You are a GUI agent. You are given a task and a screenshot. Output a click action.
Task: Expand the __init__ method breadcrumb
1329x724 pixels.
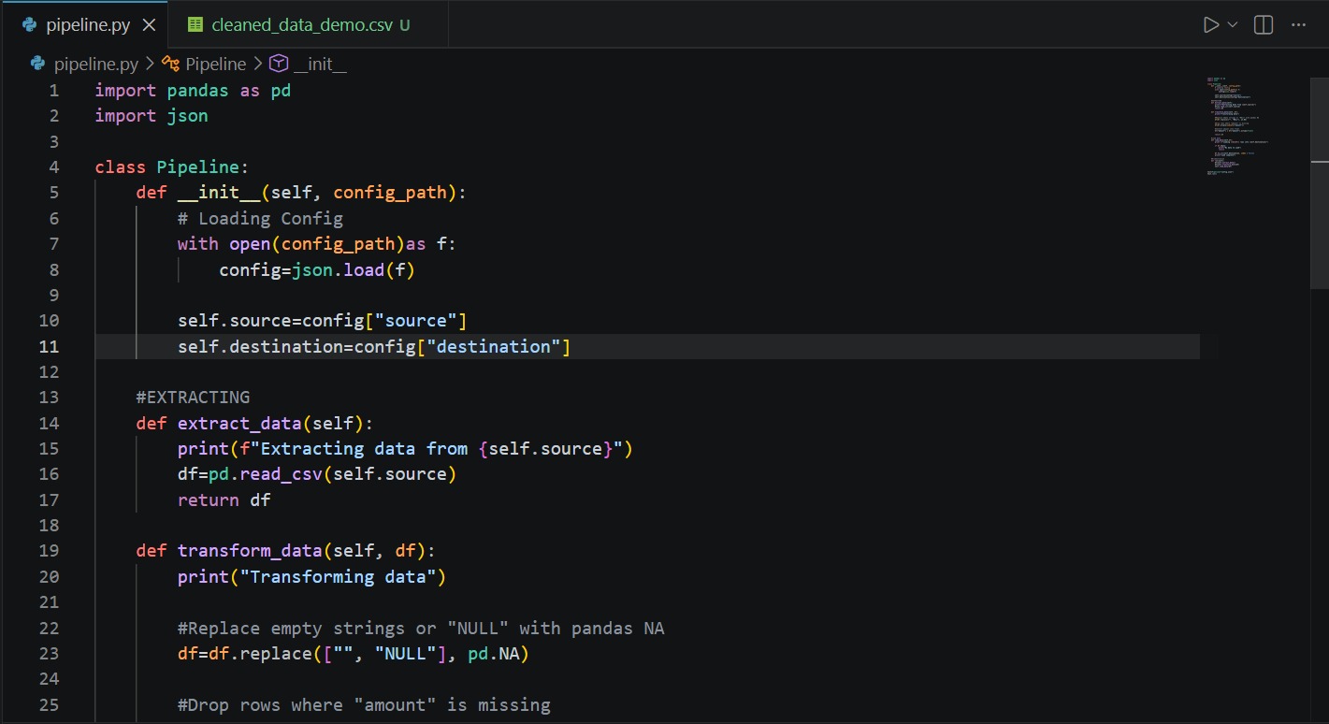[x=320, y=64]
